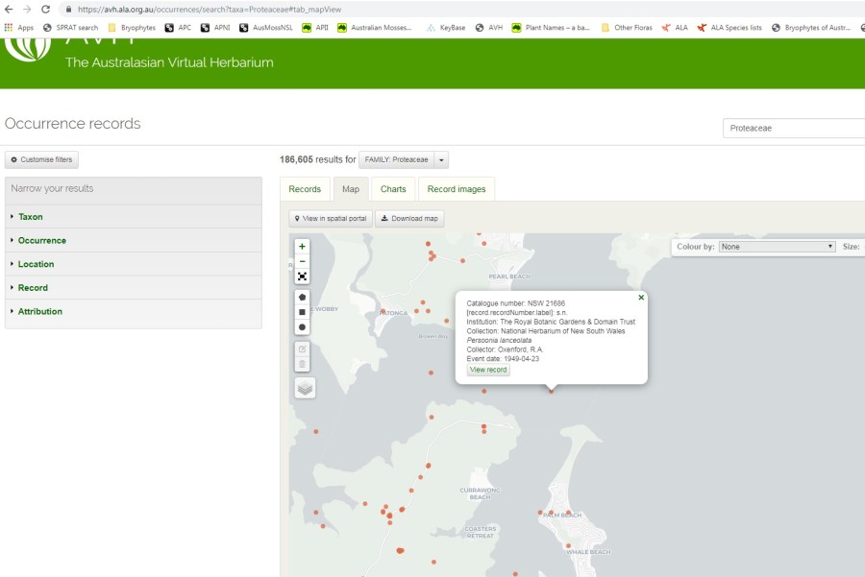Click the Download map button
Image resolution: width=865 pixels, height=577 pixels.
click(409, 219)
